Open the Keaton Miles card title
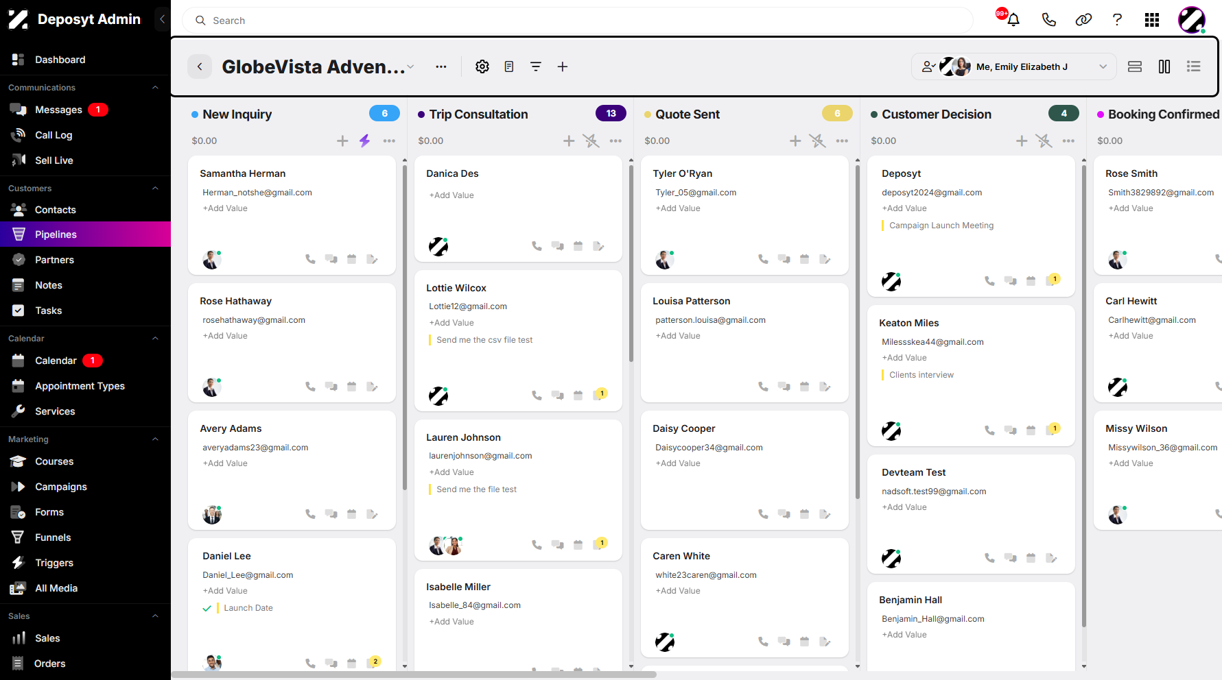Screen dimensions: 1222x680 pos(909,323)
